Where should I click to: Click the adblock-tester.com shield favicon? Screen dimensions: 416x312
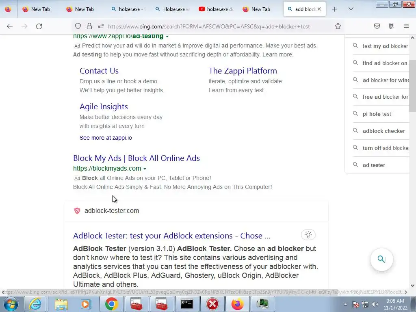[x=77, y=211]
